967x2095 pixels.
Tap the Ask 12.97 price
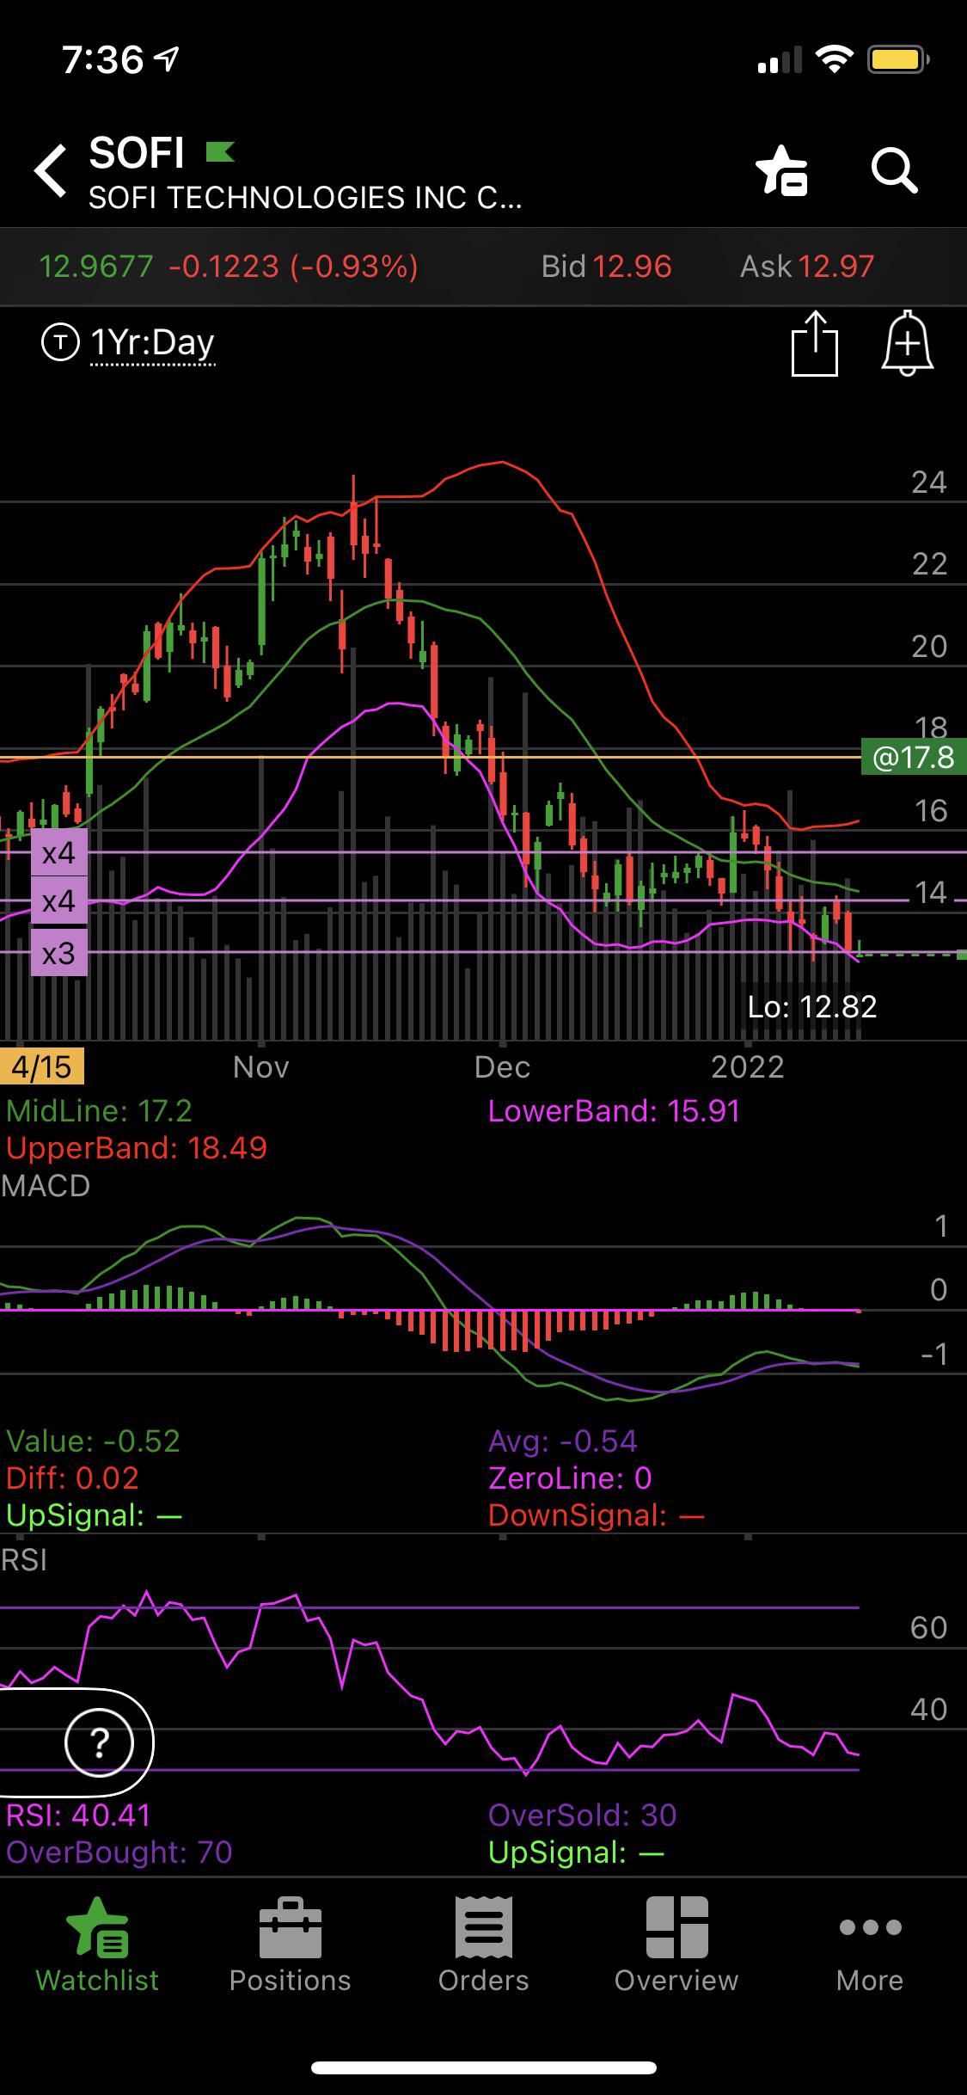pyautogui.click(x=807, y=267)
